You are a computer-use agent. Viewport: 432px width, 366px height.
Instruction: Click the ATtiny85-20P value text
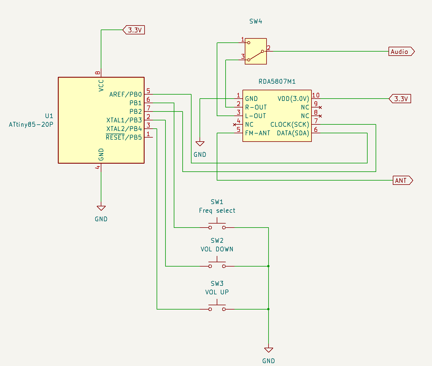tap(31, 125)
